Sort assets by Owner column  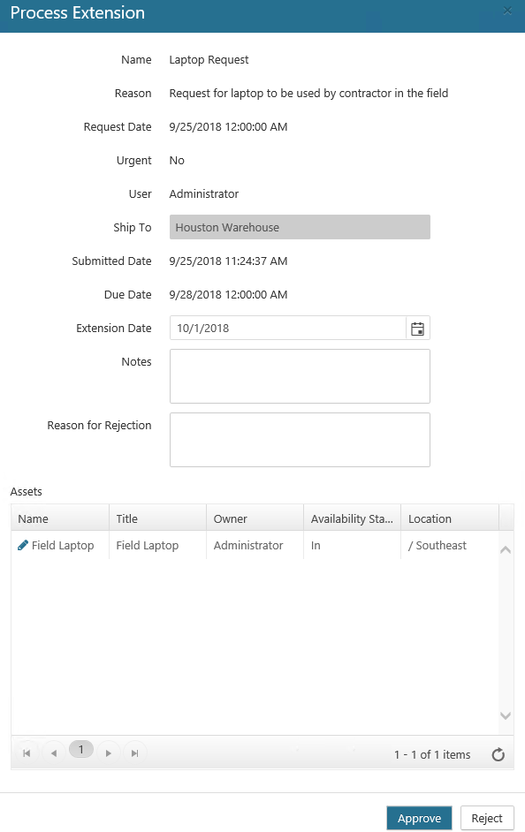pos(255,518)
